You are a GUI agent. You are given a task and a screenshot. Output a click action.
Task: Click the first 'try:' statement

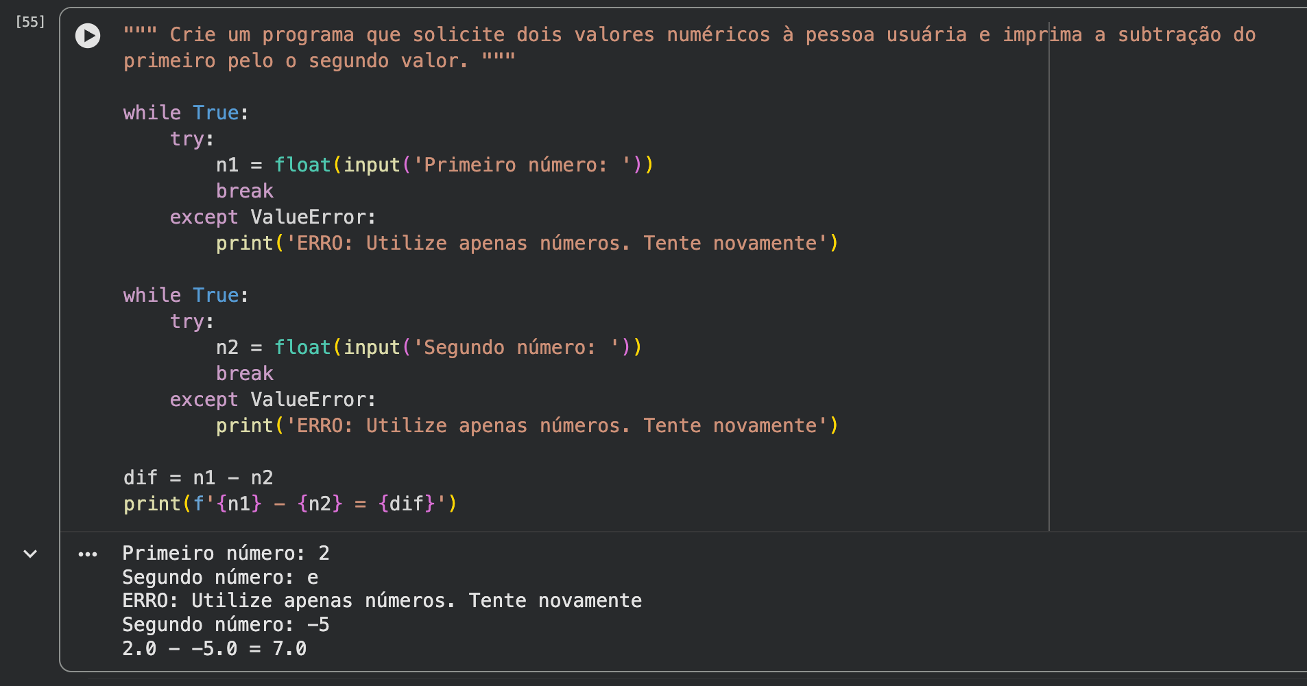(192, 139)
